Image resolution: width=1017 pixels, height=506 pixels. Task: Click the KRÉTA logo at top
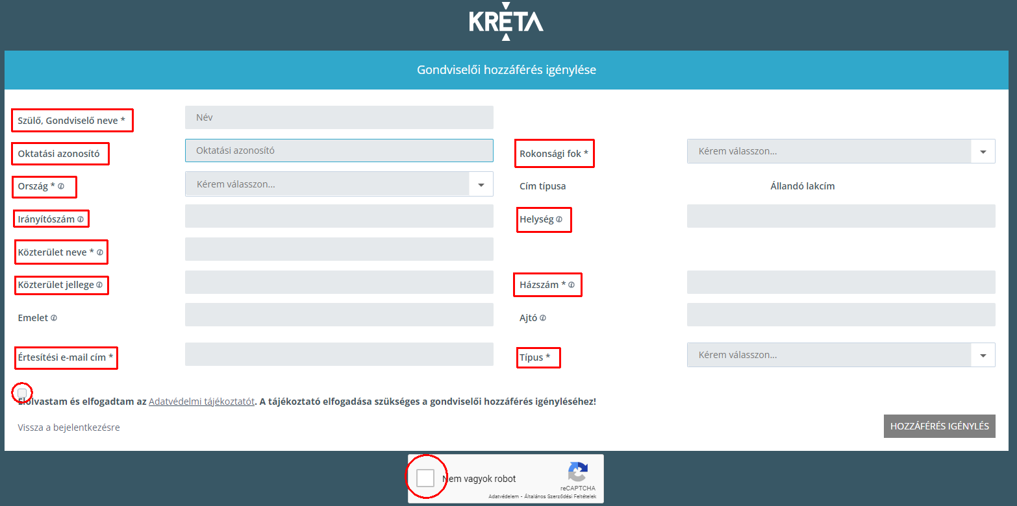point(507,21)
